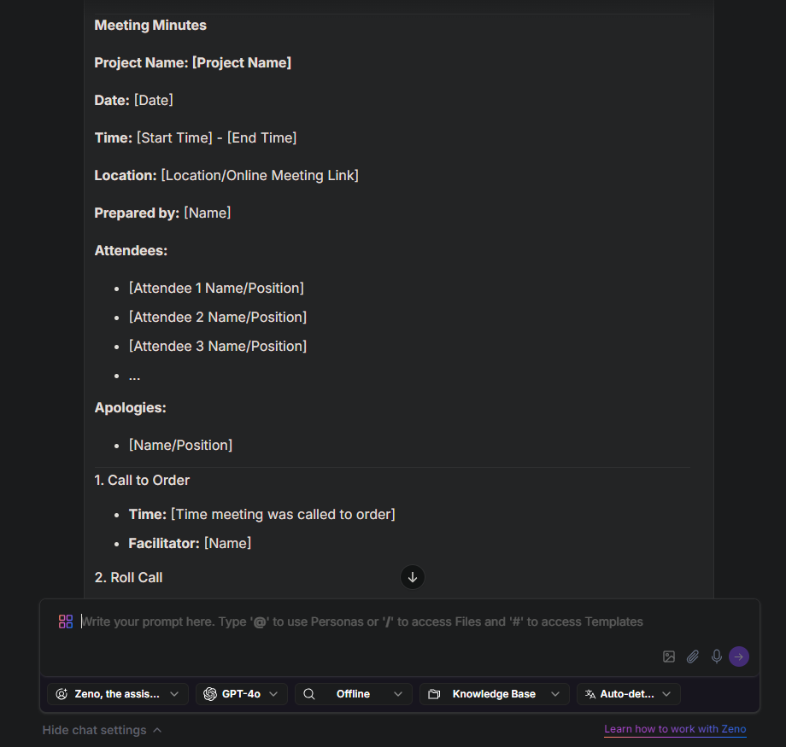Click the magnifier icon next to Offline
This screenshot has width=786, height=747.
click(x=309, y=694)
